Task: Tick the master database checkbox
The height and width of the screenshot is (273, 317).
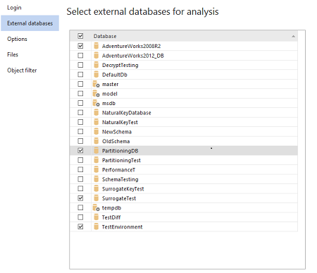Action: click(80, 84)
